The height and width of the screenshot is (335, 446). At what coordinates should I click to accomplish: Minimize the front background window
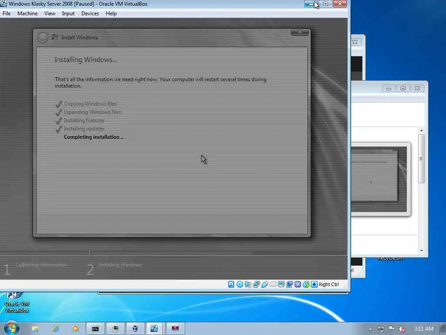[389, 89]
